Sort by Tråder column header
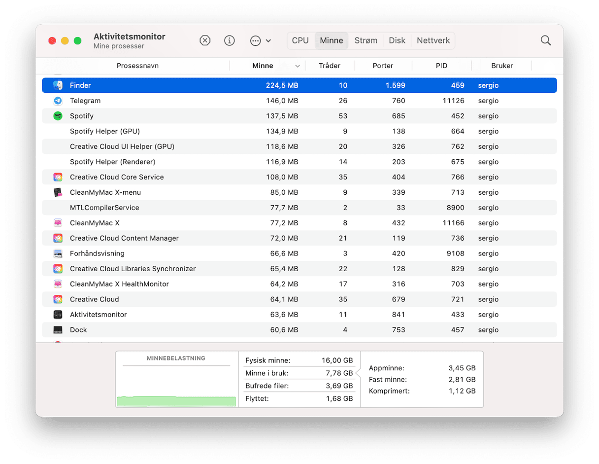 (329, 66)
